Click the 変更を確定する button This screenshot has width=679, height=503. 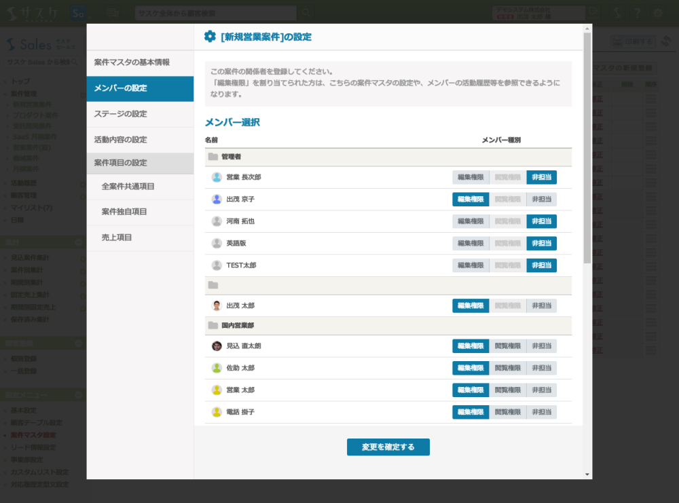click(x=388, y=447)
